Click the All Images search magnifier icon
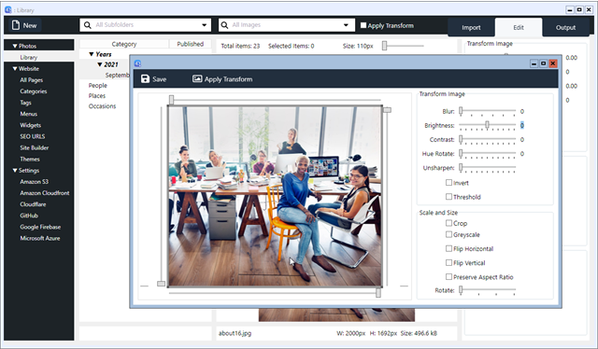Screen dimensions: 598x349 coord(224,25)
